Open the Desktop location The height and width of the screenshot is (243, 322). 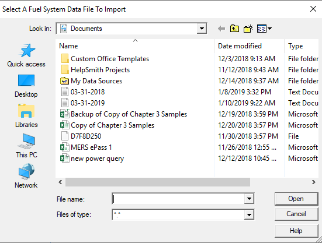(26, 86)
